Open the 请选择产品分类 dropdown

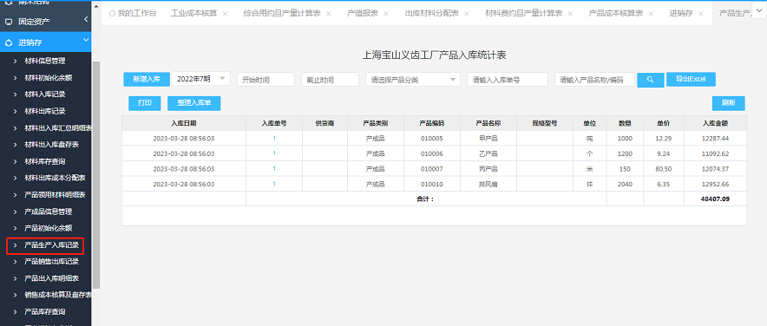coord(413,79)
